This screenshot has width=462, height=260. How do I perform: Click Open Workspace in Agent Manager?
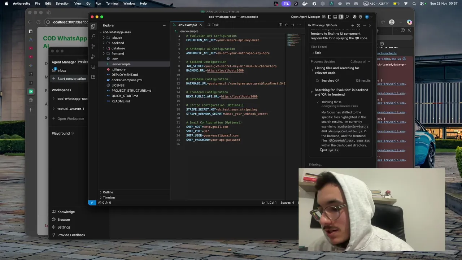point(71,118)
